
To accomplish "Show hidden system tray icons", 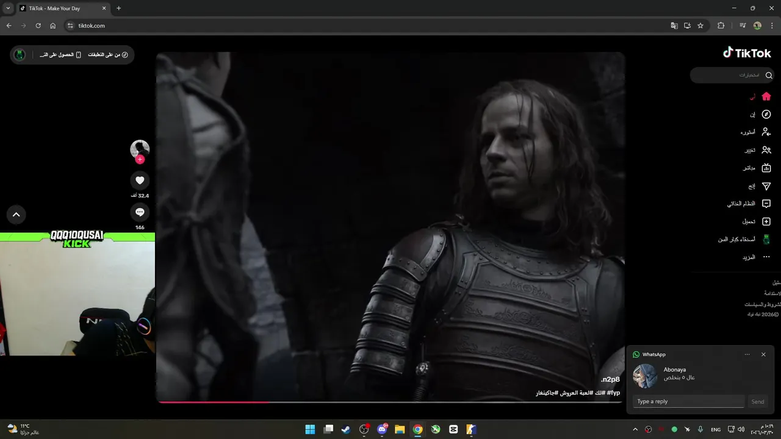I will (x=635, y=429).
